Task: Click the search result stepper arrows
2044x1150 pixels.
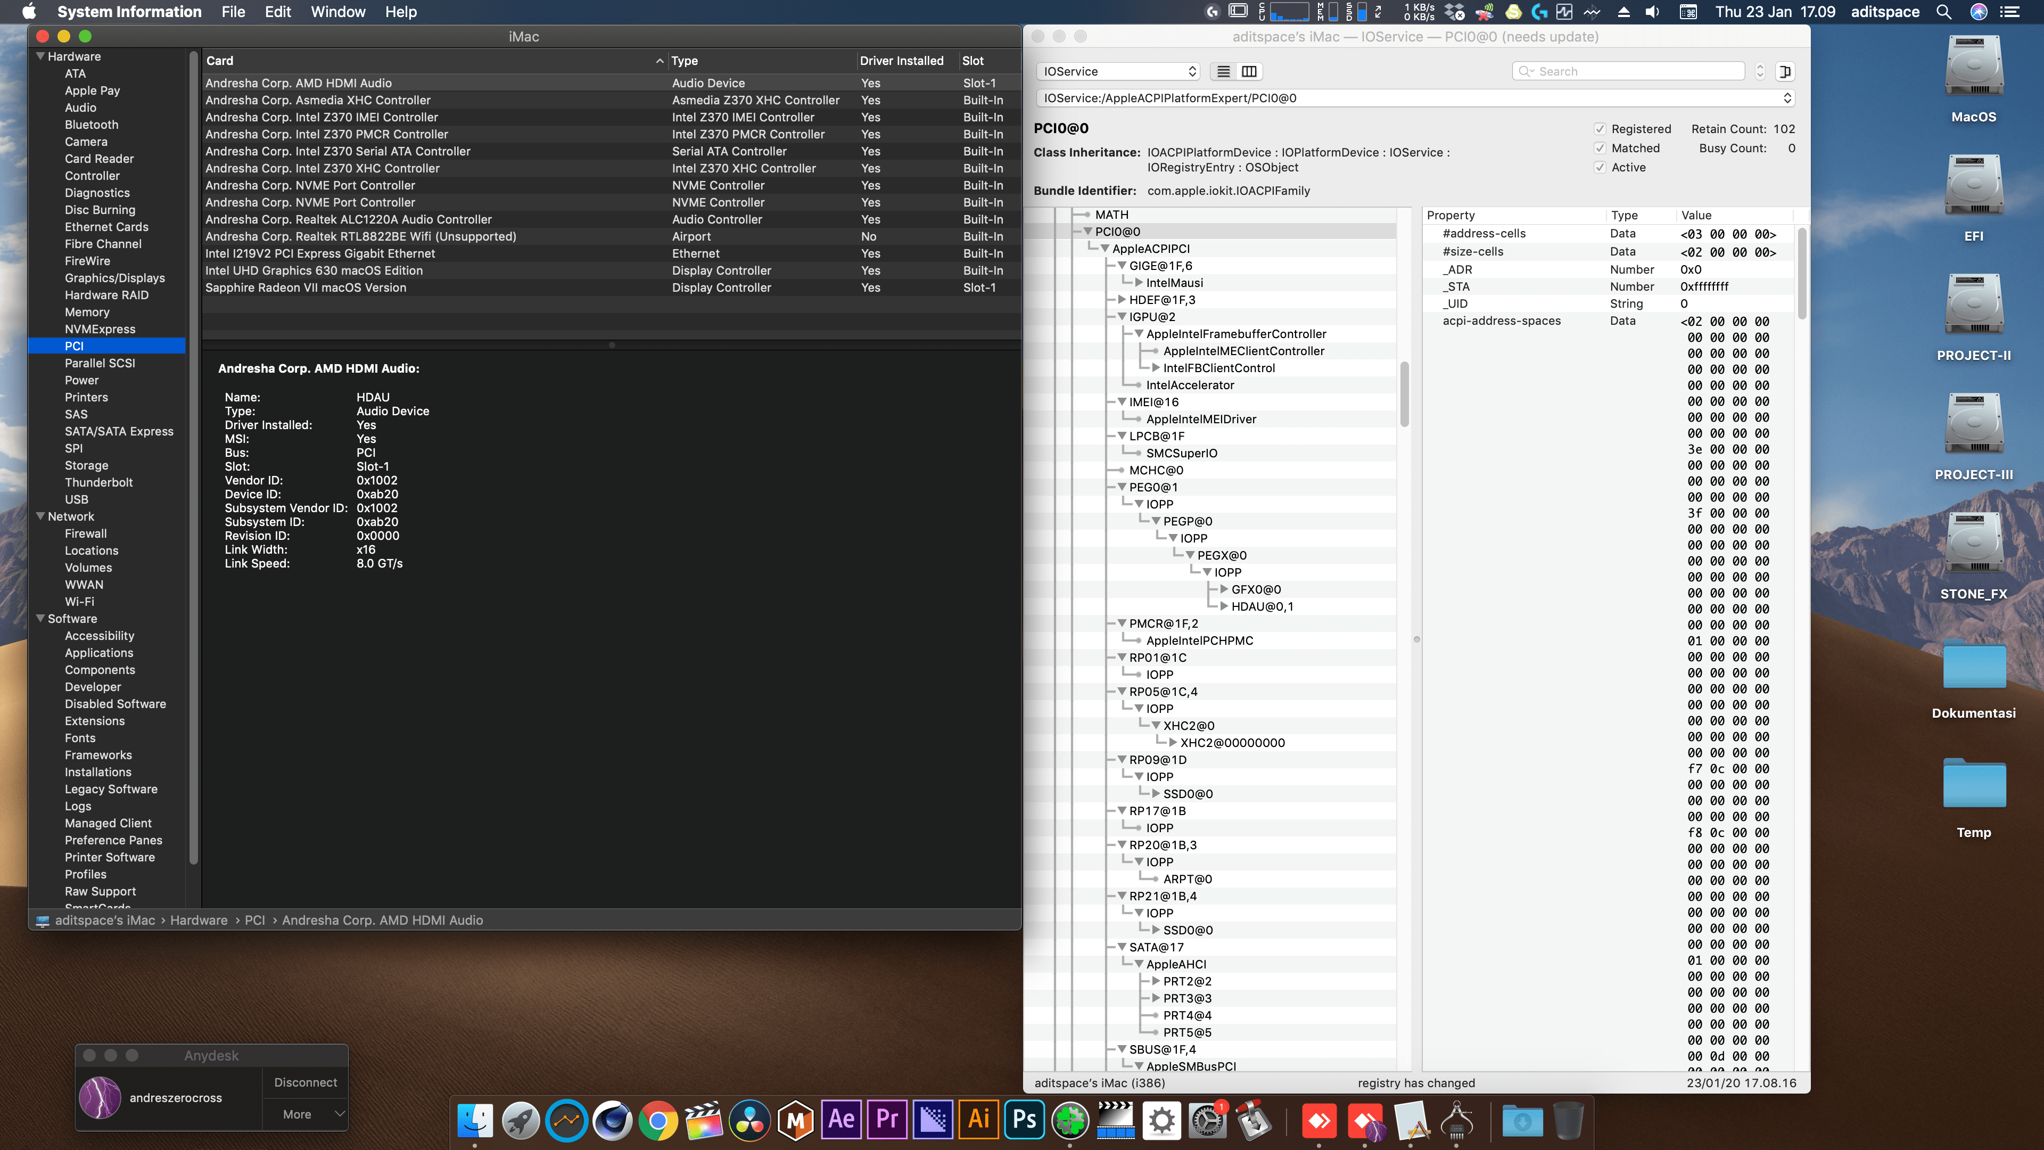Action: 1759,71
